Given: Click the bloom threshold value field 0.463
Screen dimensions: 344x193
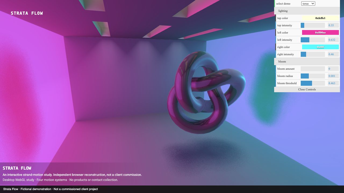Looking at the screenshot, I should click(333, 83).
